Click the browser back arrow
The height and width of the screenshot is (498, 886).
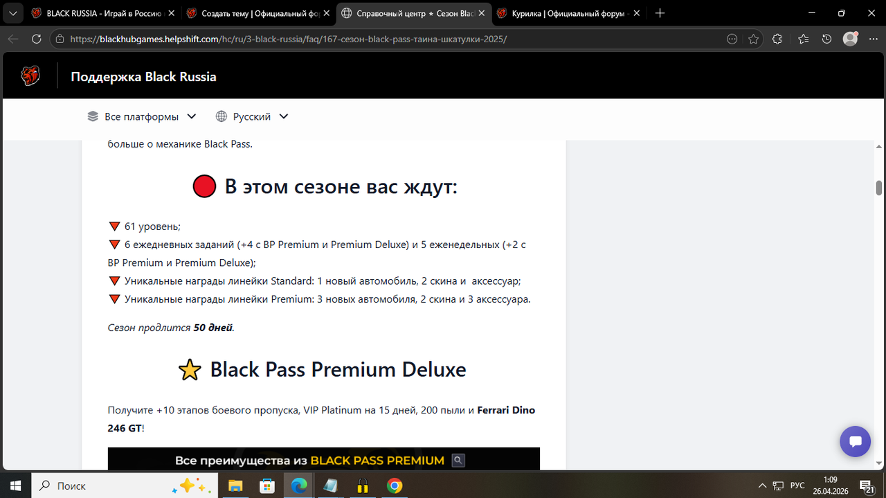coord(12,39)
